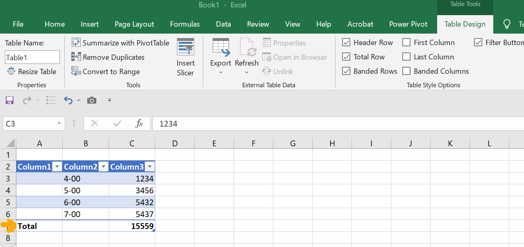Click the Convert to Range icon
Image resolution: width=524 pixels, height=247 pixels.
(76, 71)
